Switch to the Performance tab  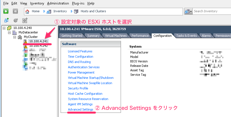tap(140, 36)
